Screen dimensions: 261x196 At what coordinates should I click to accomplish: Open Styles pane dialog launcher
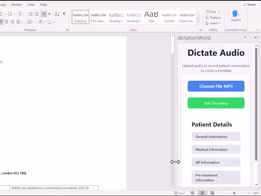pos(201,30)
